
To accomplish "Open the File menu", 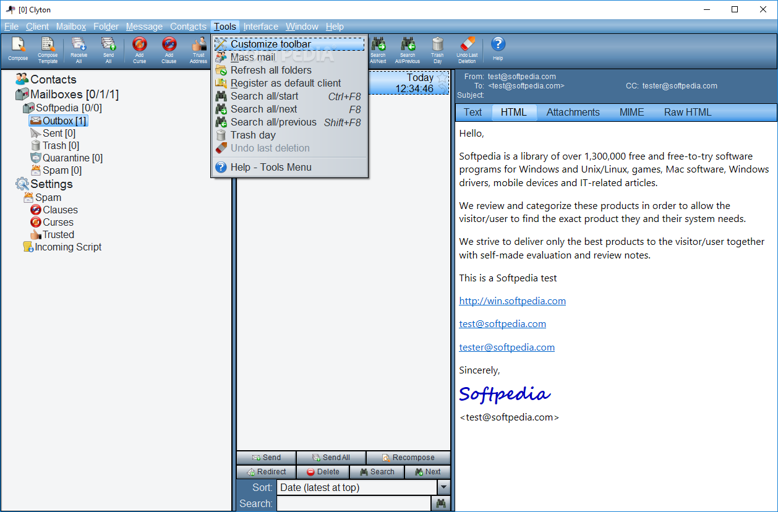I will pos(11,27).
